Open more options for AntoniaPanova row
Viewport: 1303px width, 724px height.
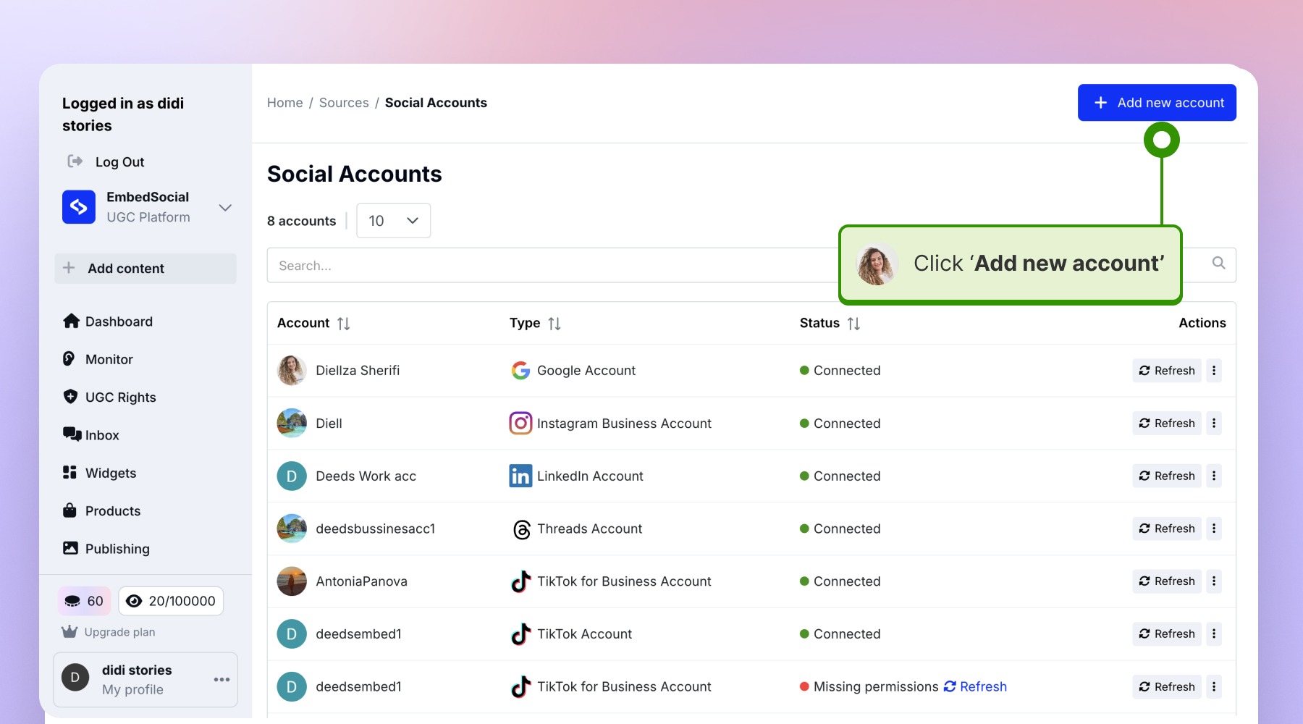click(x=1214, y=581)
